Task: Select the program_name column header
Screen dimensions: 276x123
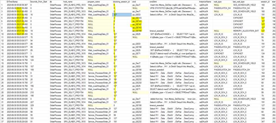Action: (x=95, y=2)
